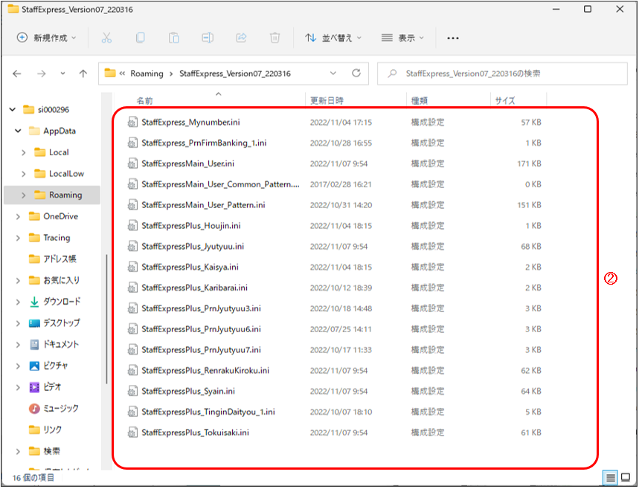Open the three-dot See more menu
639x489 pixels.
coord(453,38)
